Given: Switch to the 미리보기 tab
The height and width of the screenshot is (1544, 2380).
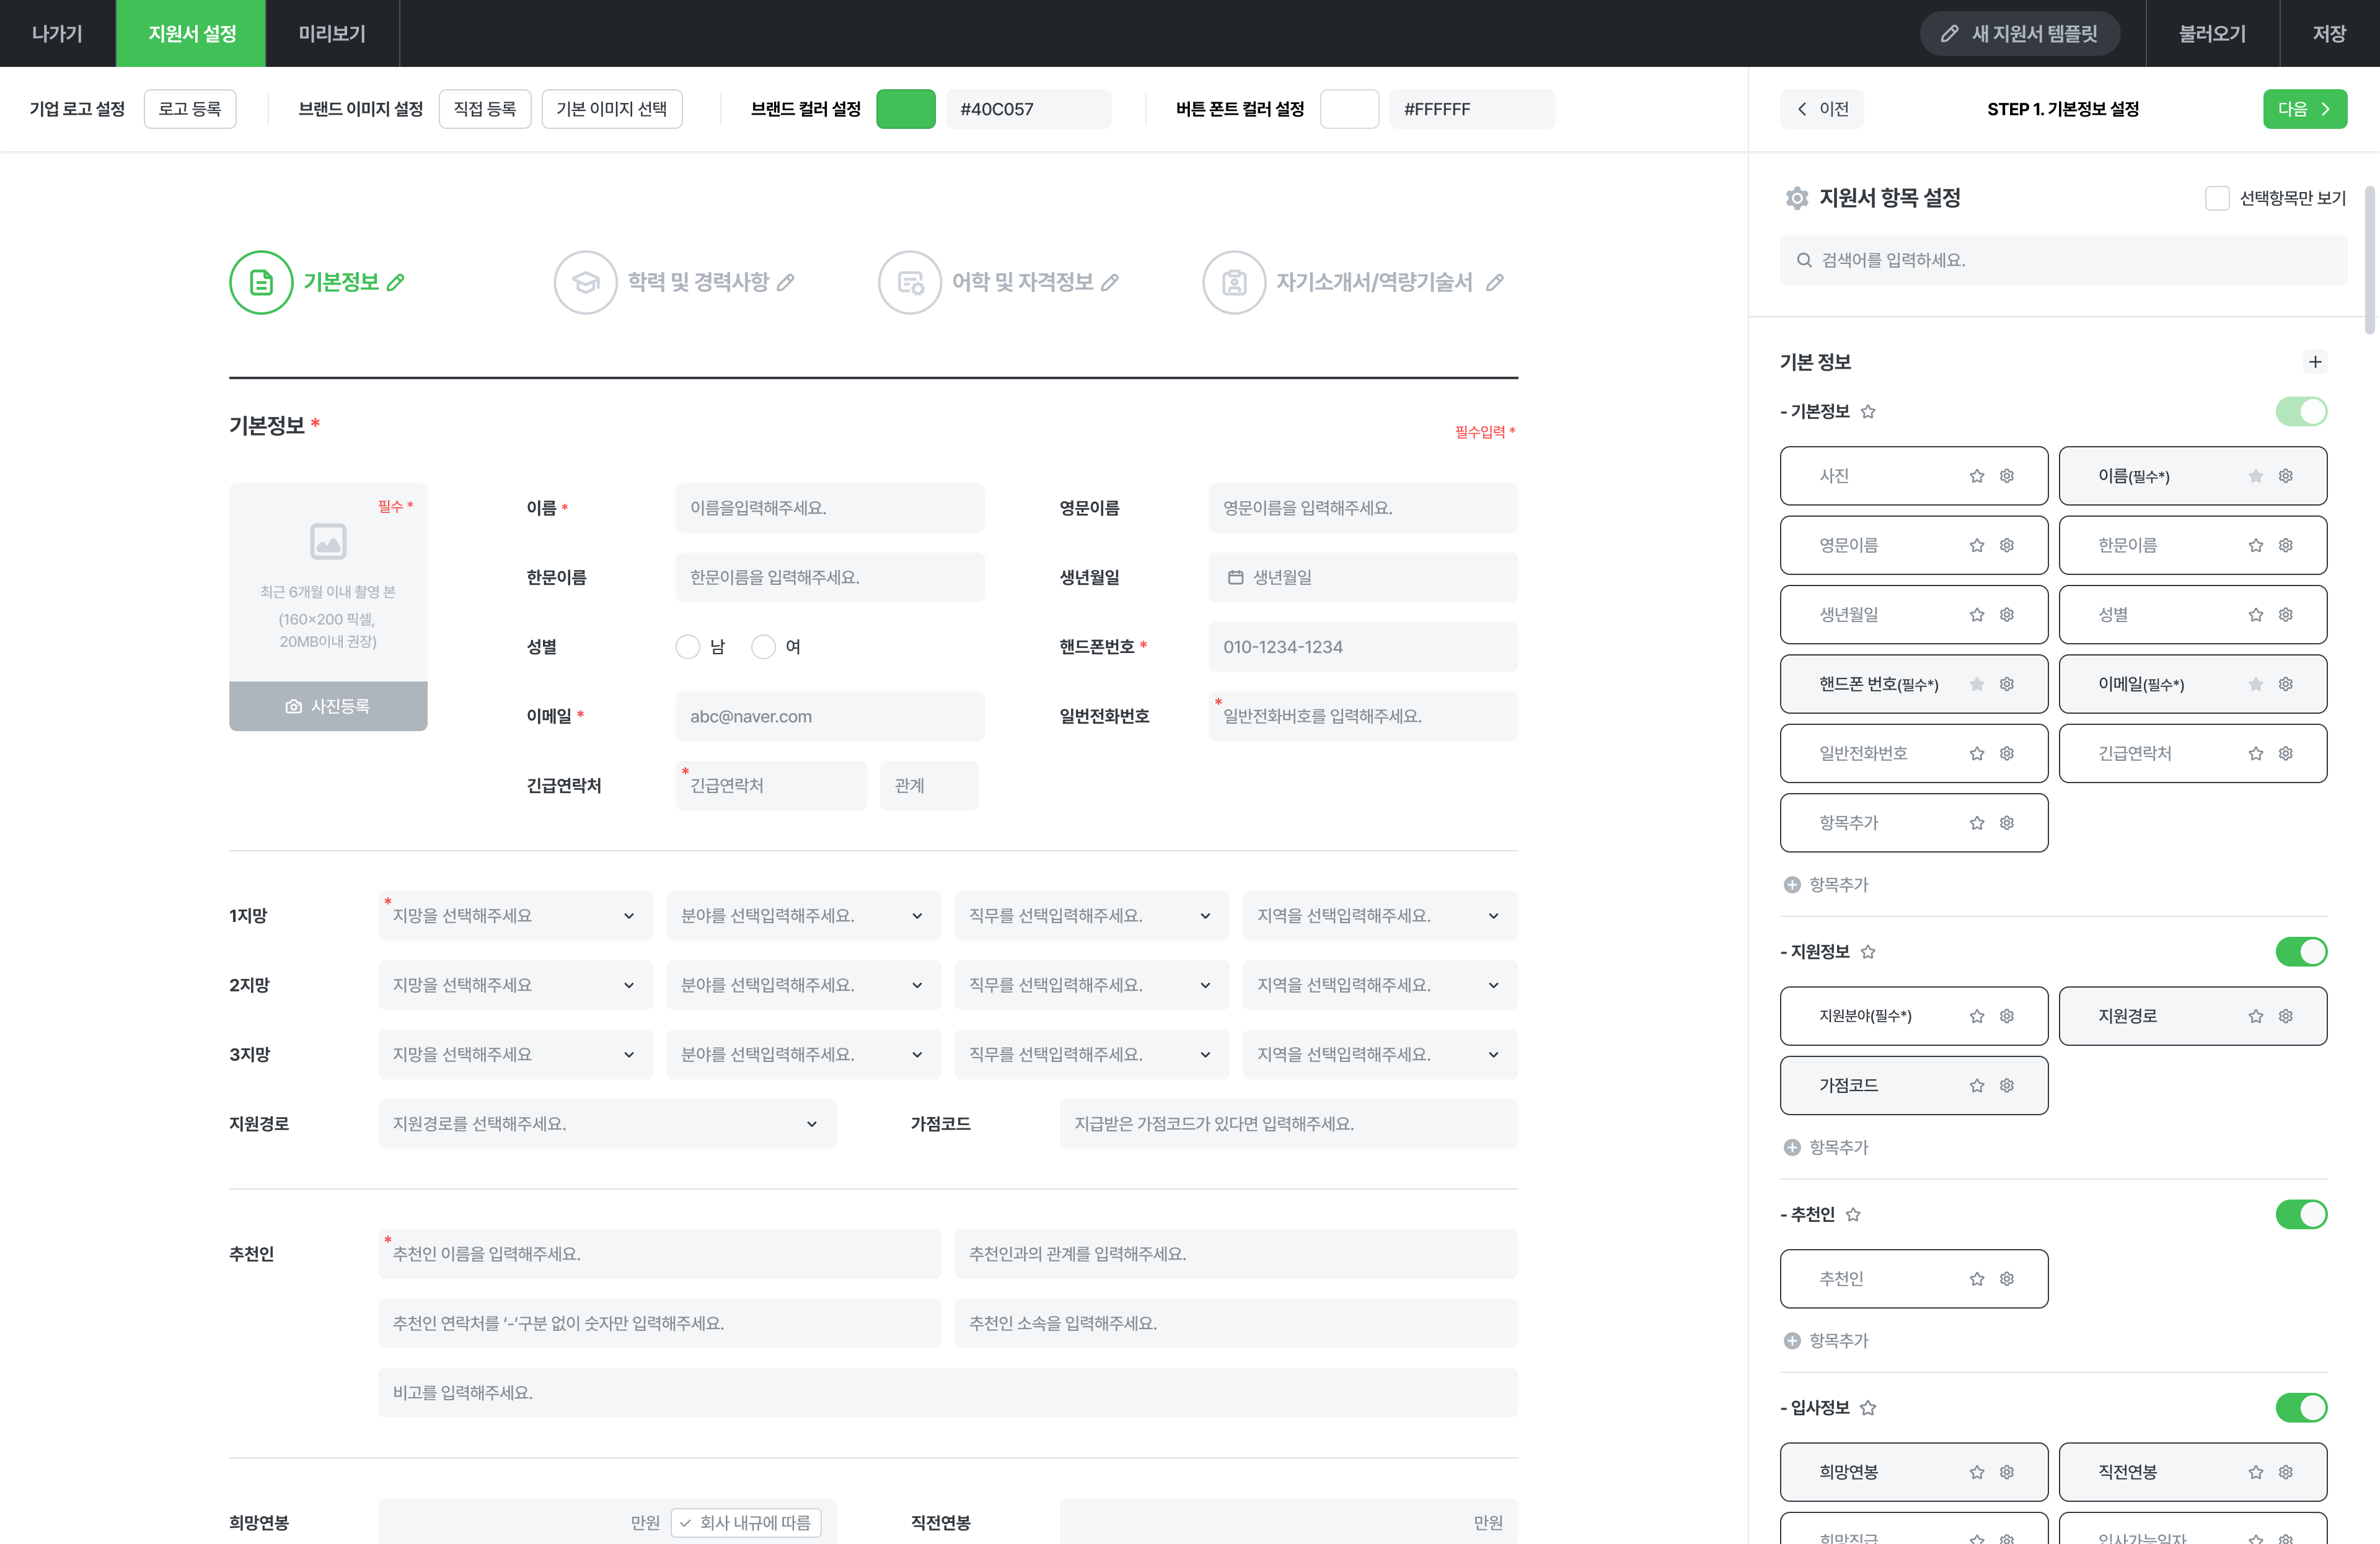Looking at the screenshot, I should (x=332, y=33).
